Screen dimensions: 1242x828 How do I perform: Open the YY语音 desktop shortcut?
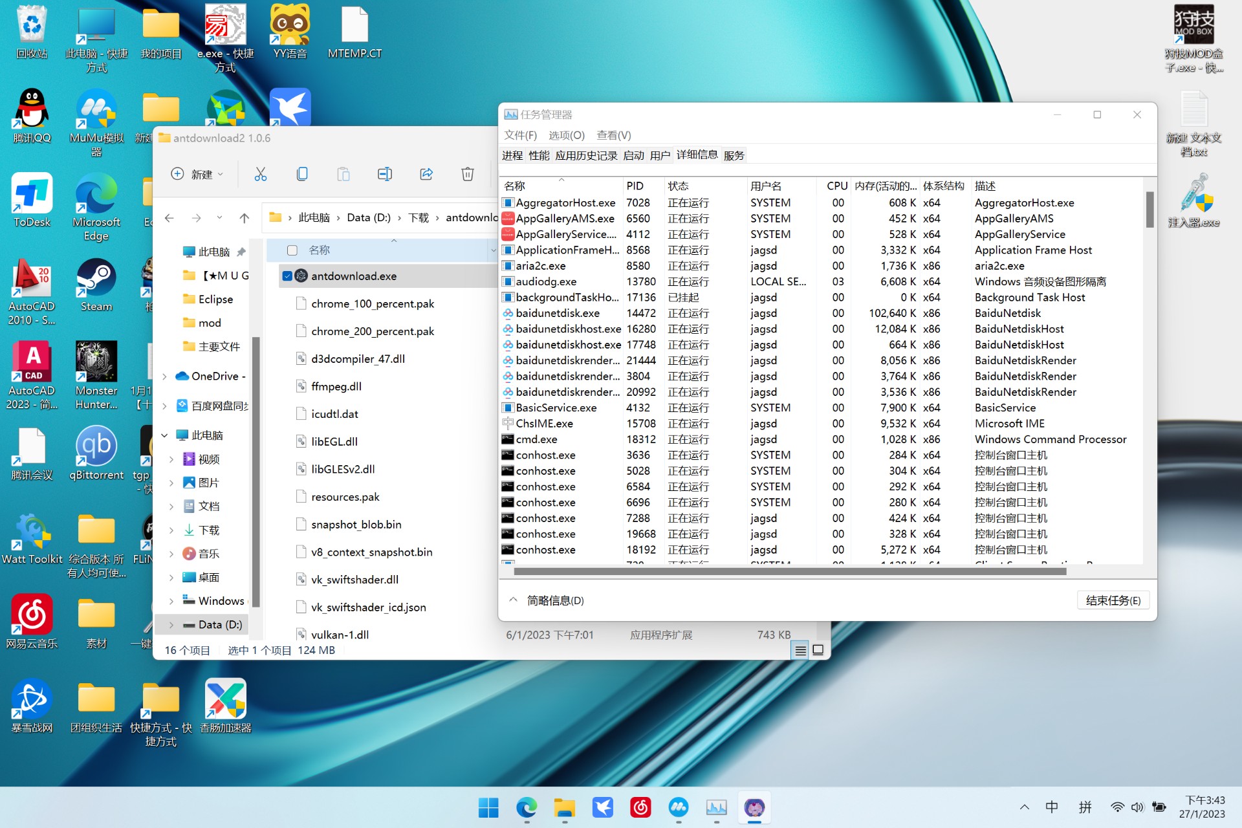coord(290,32)
